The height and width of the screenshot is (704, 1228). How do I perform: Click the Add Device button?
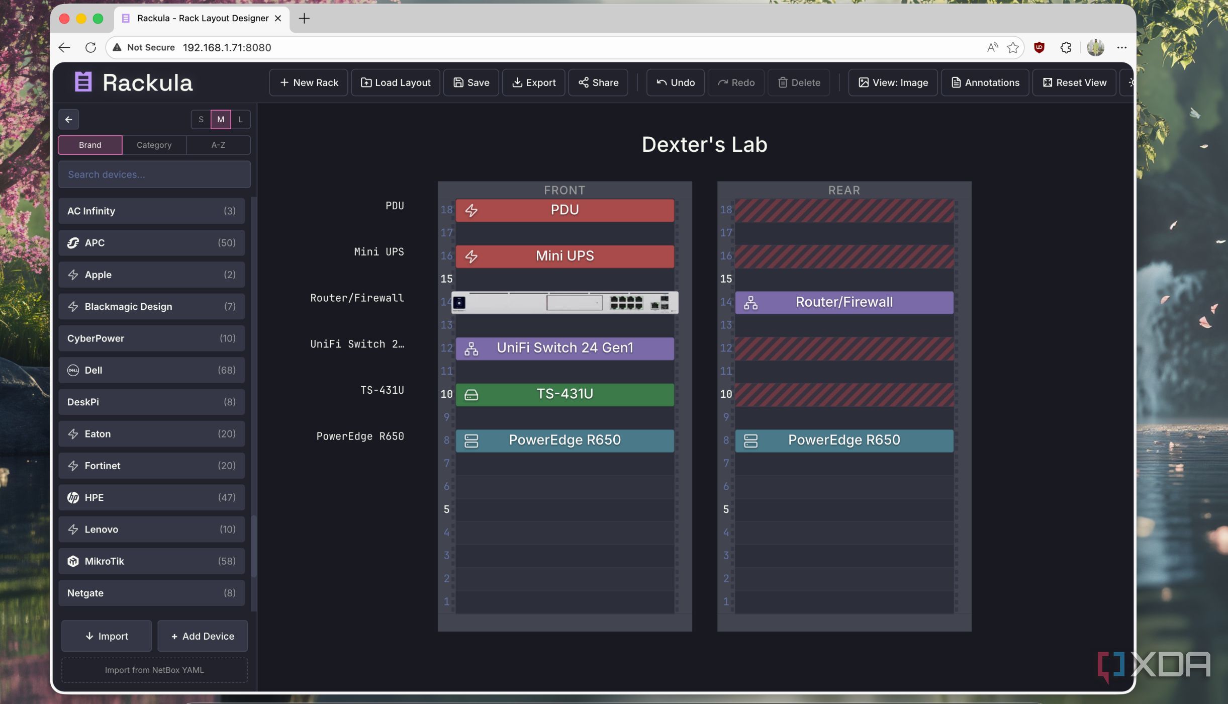coord(203,636)
